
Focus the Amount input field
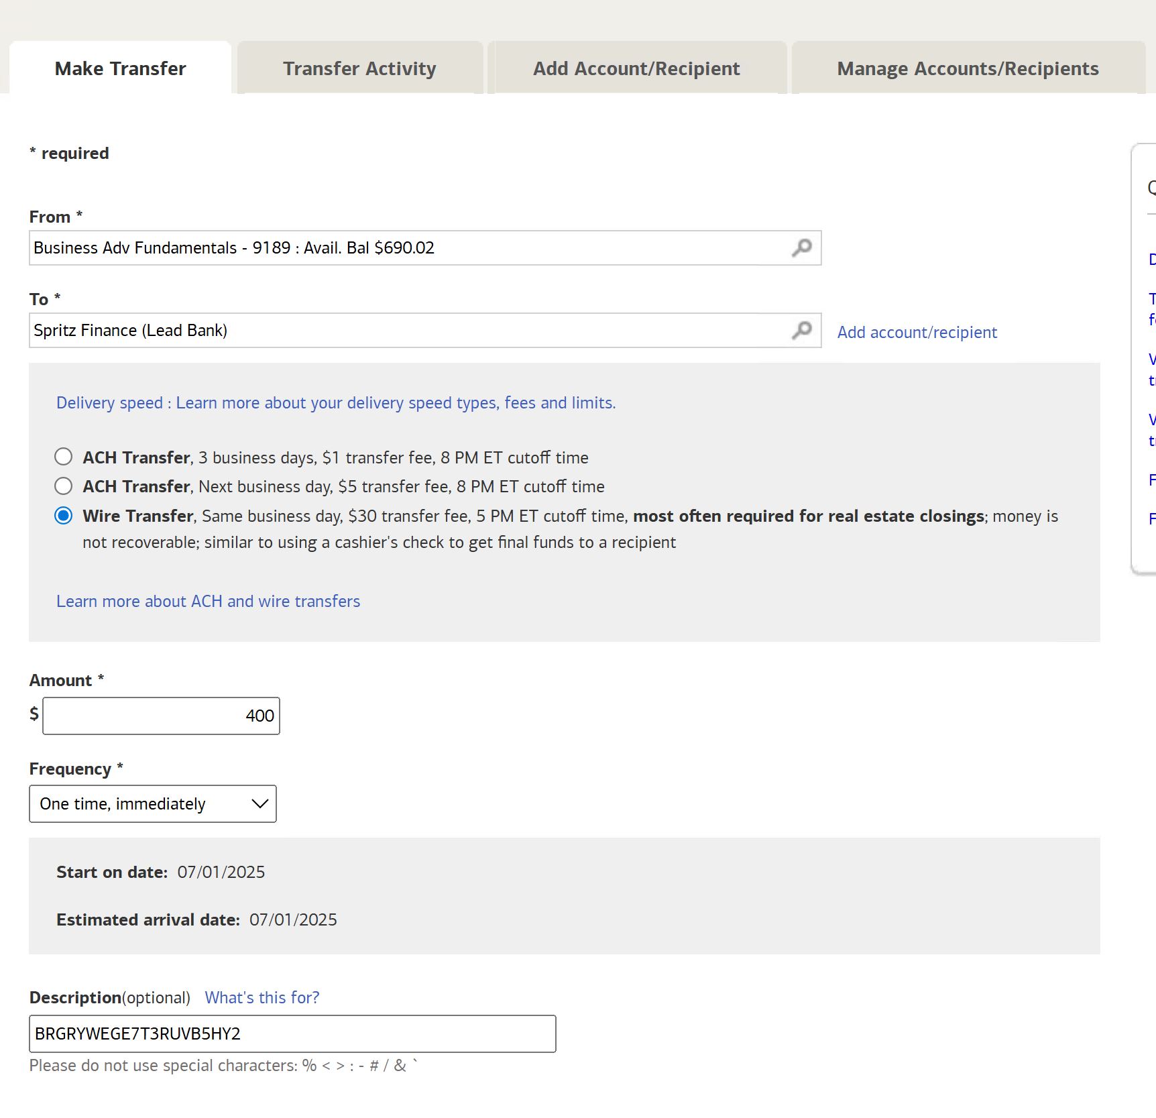[x=161, y=716]
